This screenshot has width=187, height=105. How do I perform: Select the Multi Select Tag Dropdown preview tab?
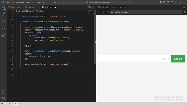111,7
